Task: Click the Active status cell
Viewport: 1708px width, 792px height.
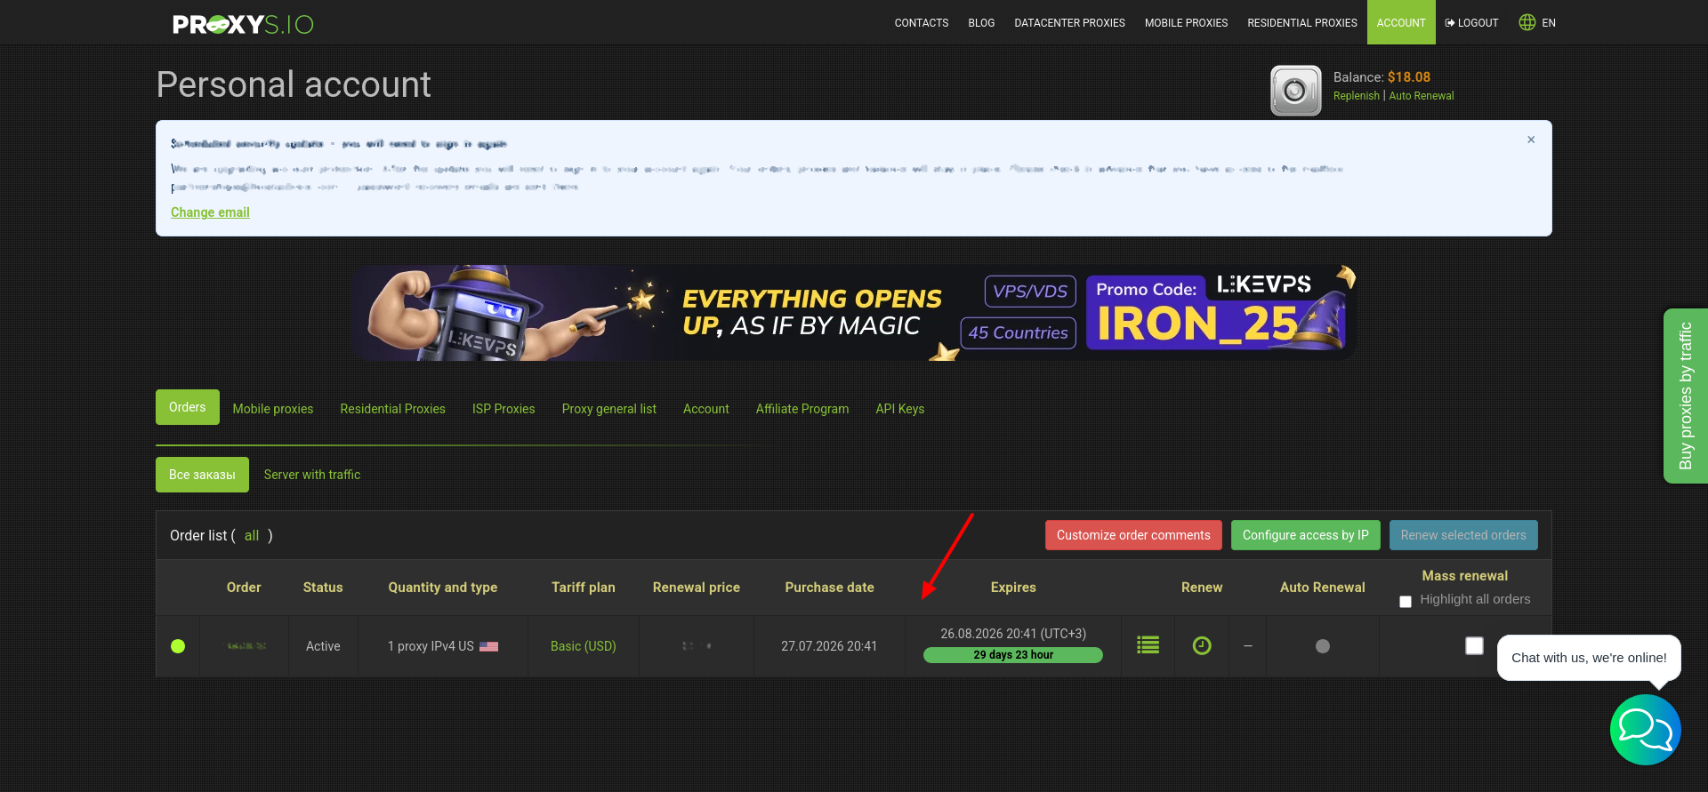Action: [323, 646]
